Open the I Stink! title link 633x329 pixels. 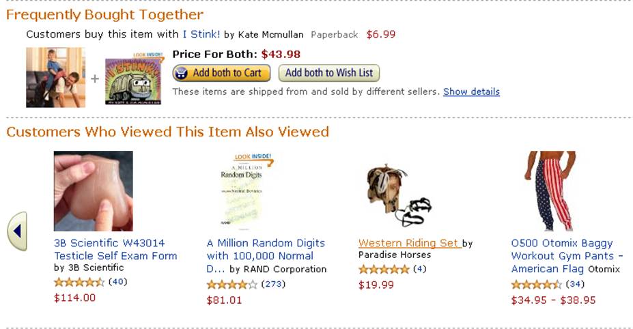click(x=201, y=34)
